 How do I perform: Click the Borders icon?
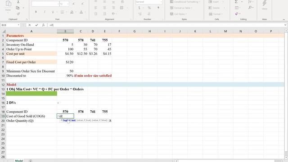(62, 12)
